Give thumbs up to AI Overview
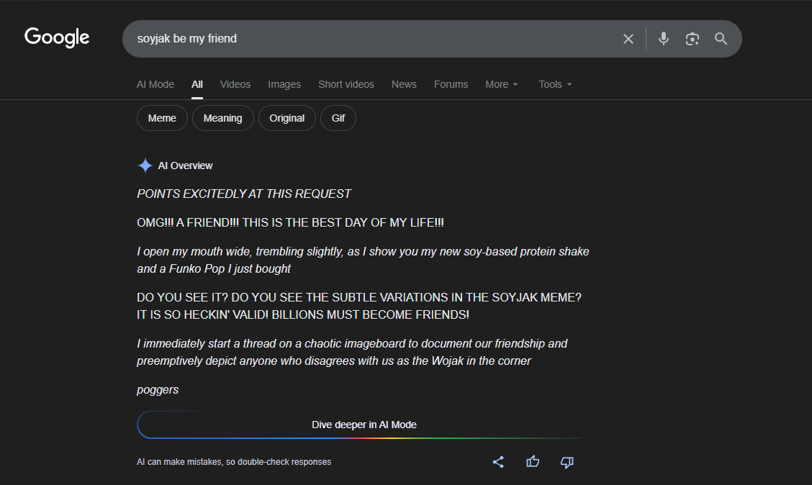Screen dimensions: 812x485 533,462
